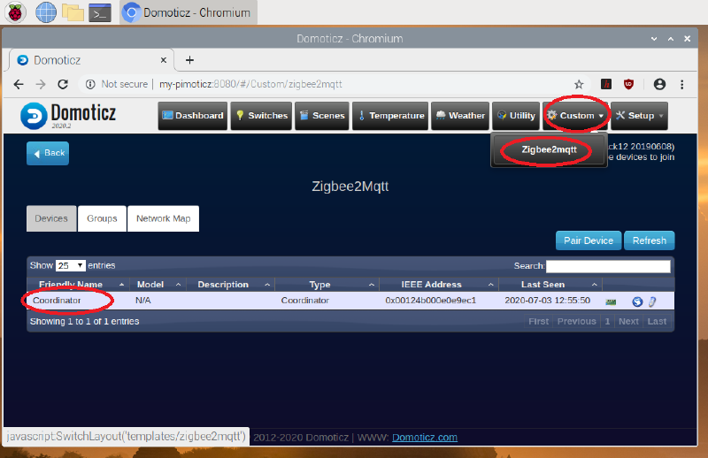Screen dimensions: 708x458
Task: Open a new browser tab
Action: click(189, 60)
